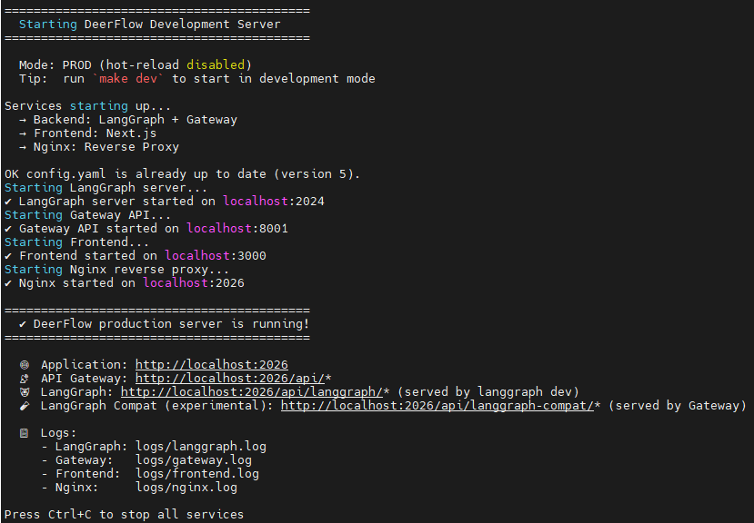Click 'Starting Nginx reverse proxy...' line

click(116, 270)
